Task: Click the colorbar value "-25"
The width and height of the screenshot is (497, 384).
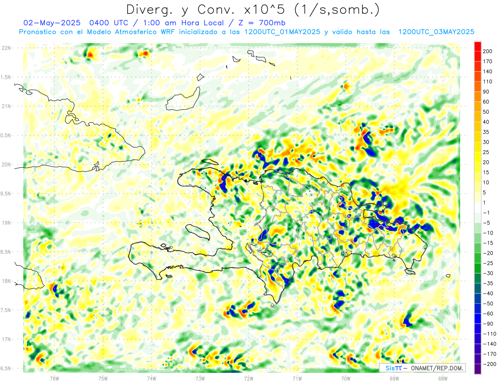Action: coord(487,263)
